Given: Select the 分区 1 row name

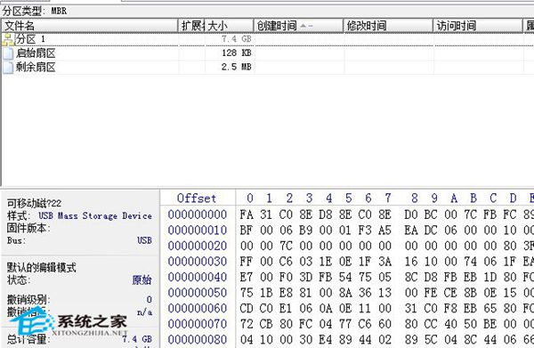Looking at the screenshot, I should 30,39.
